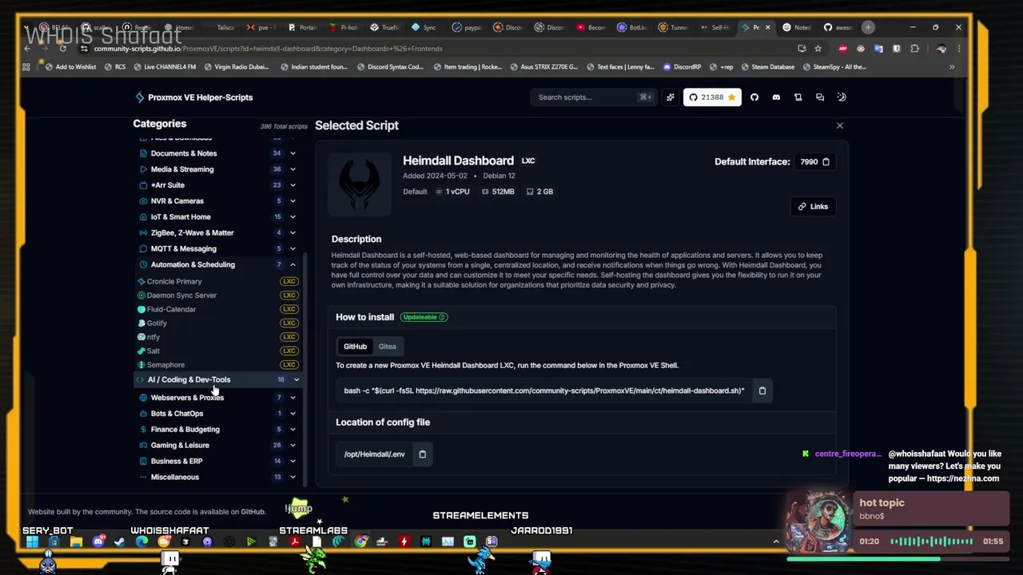Open the random script sparkle icon
1023x575 pixels.
pos(671,97)
